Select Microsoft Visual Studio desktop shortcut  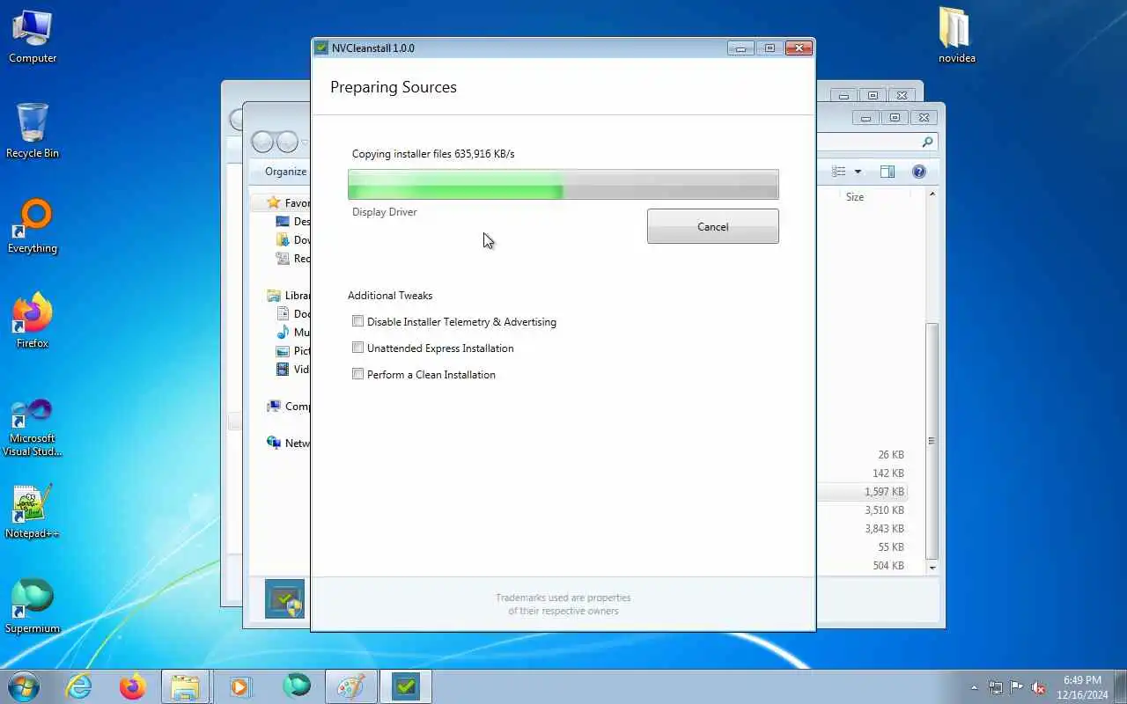point(33,427)
